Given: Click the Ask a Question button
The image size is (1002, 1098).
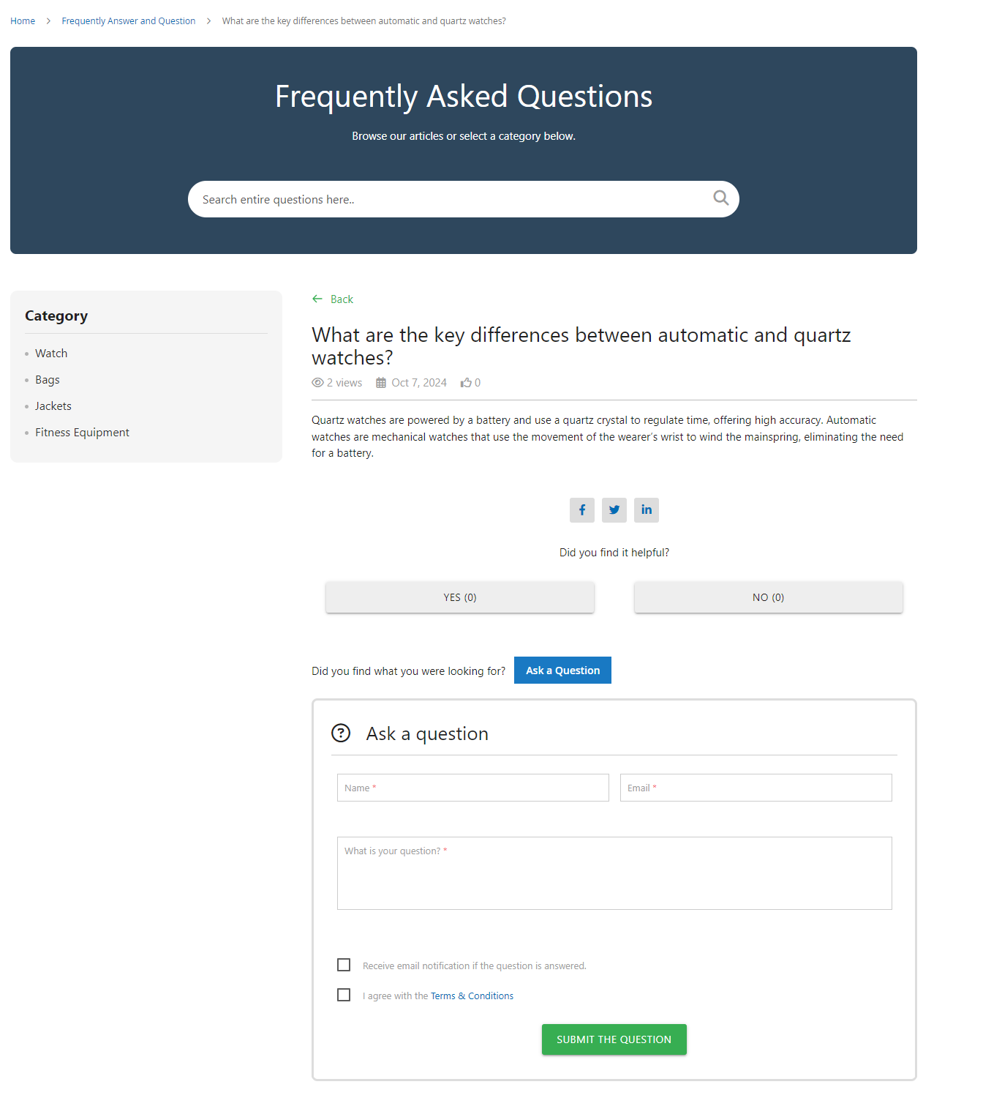Looking at the screenshot, I should [562, 671].
